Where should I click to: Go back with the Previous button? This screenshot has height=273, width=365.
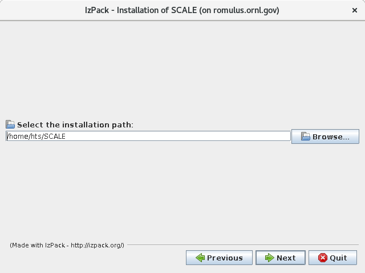(219, 258)
